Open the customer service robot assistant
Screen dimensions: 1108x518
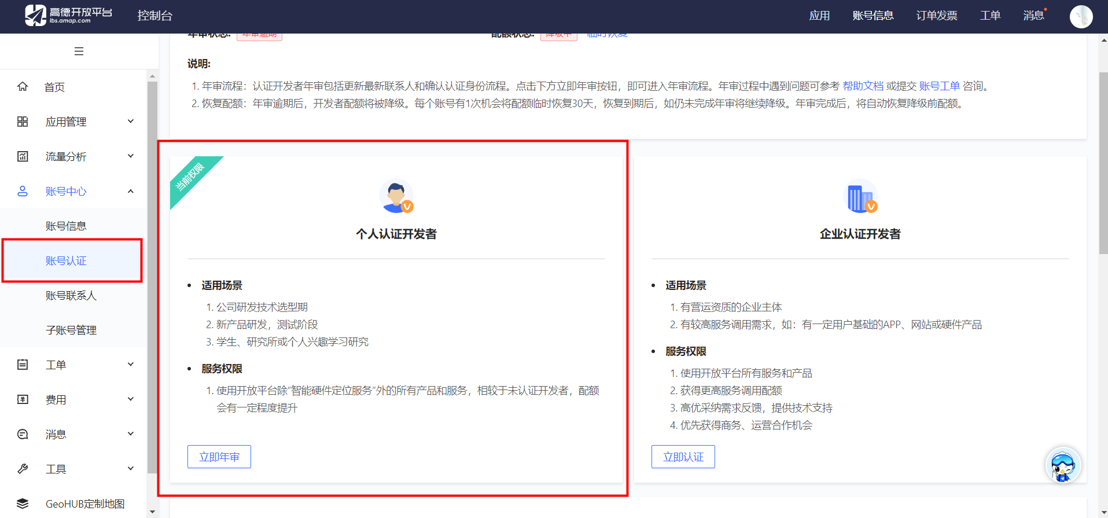point(1063,465)
